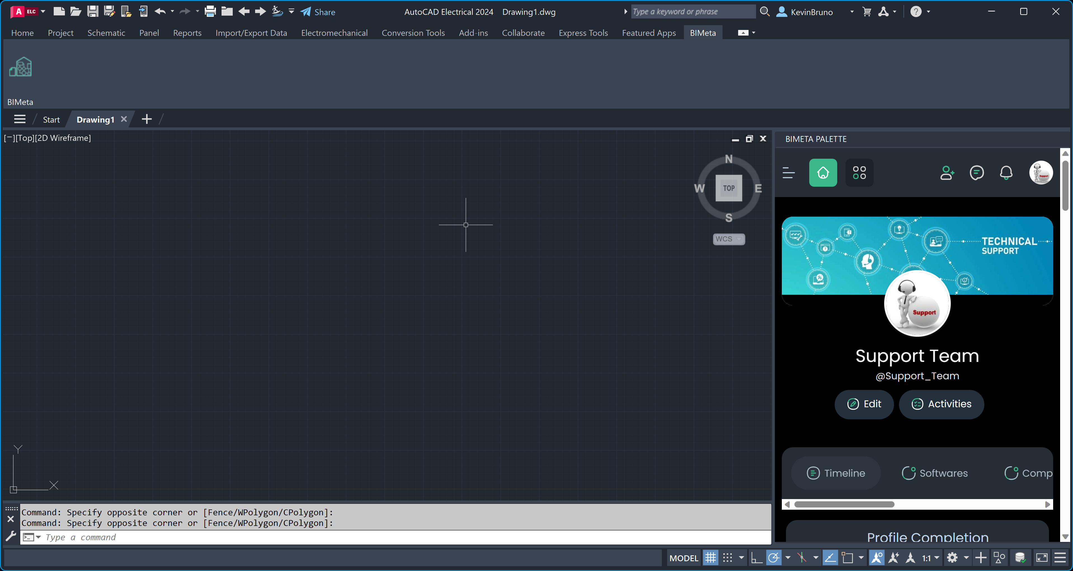Open the BIMeta palette side menu
The height and width of the screenshot is (571, 1073).
789,172
